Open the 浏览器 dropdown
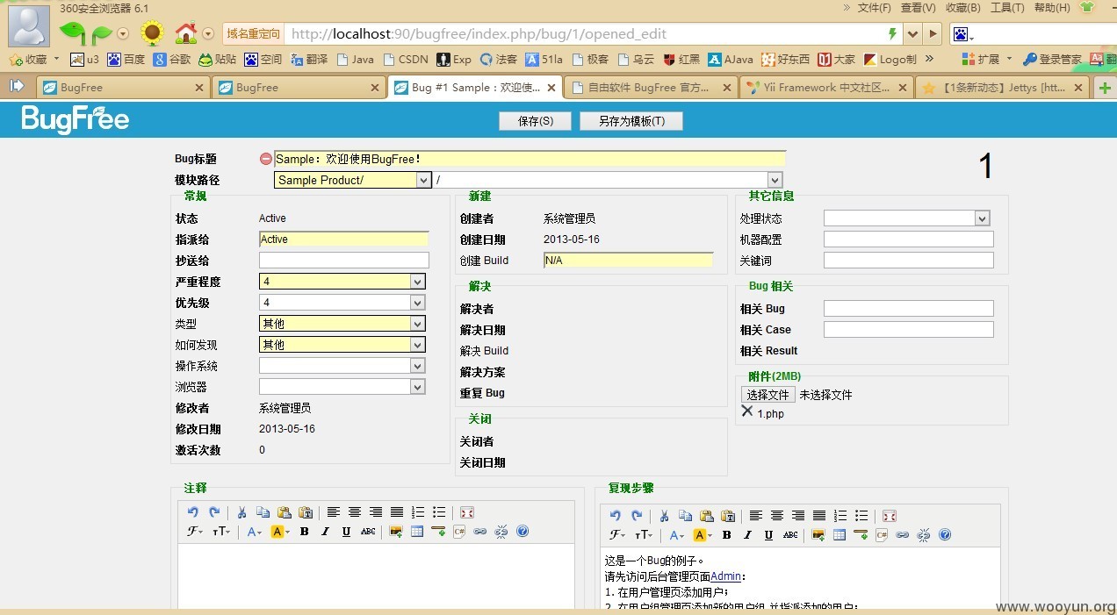The width and height of the screenshot is (1117, 615). click(x=418, y=387)
